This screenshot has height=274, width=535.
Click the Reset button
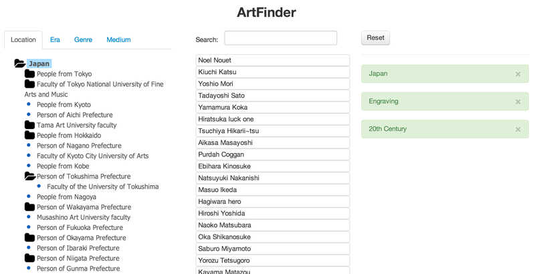(x=375, y=38)
